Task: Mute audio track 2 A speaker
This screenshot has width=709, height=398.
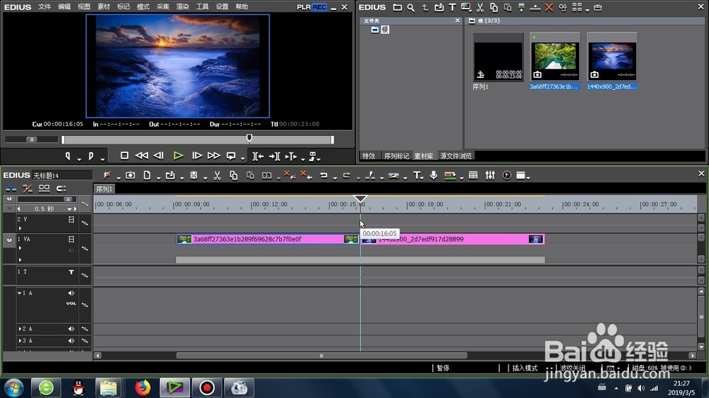Action: click(71, 329)
